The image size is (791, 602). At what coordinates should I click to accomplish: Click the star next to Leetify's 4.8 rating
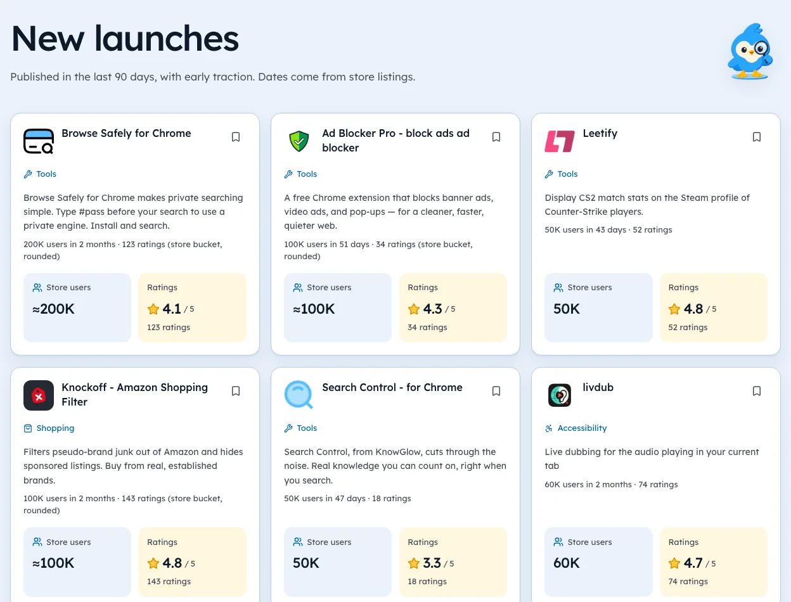click(x=674, y=309)
